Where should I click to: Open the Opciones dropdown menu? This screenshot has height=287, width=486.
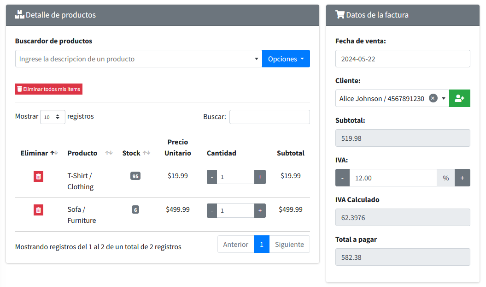[286, 59]
